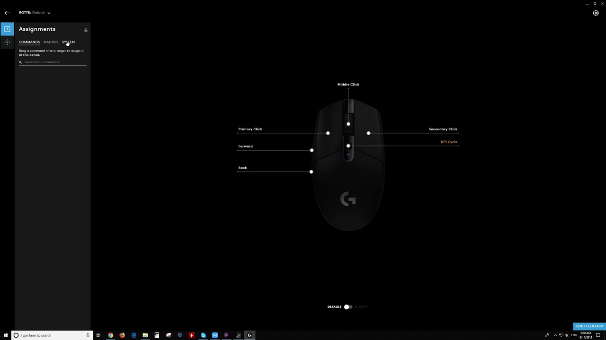Switch to the SYSTEM tab
606x340 pixels.
pyautogui.click(x=68, y=42)
